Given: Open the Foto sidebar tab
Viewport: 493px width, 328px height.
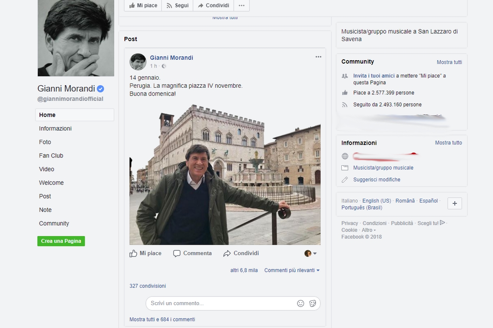Looking at the screenshot, I should [45, 142].
